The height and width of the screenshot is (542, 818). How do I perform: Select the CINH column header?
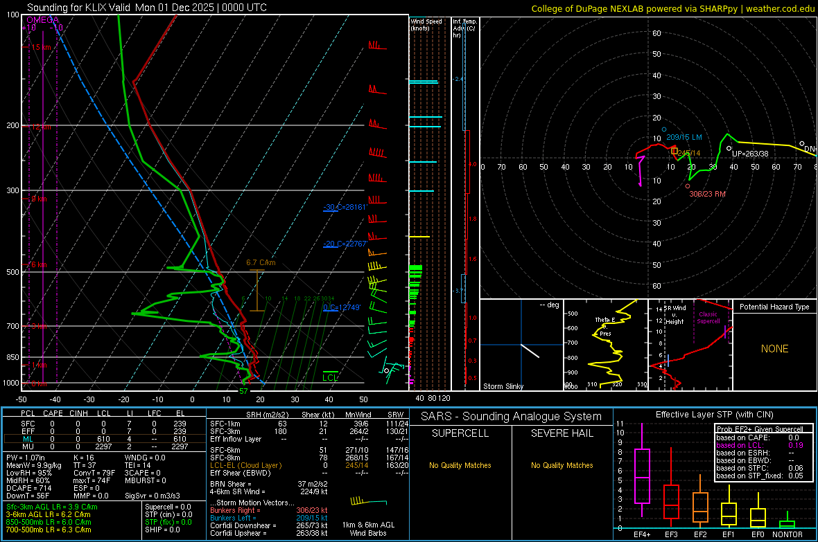point(78,413)
